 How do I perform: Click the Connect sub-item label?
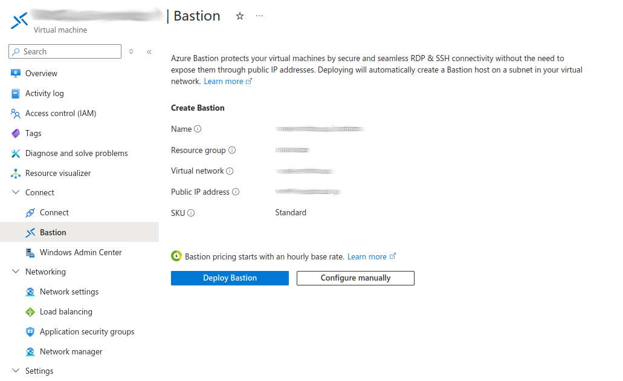point(54,212)
